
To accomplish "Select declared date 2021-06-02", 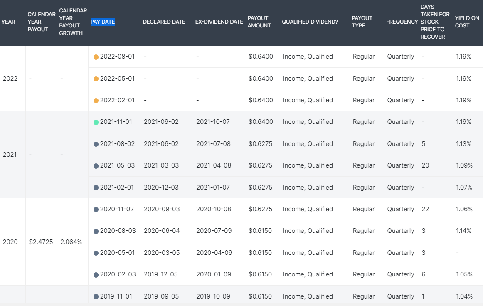I will coord(161,144).
